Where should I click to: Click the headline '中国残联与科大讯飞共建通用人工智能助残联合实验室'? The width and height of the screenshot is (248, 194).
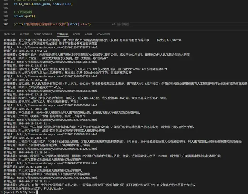pos(54,174)
